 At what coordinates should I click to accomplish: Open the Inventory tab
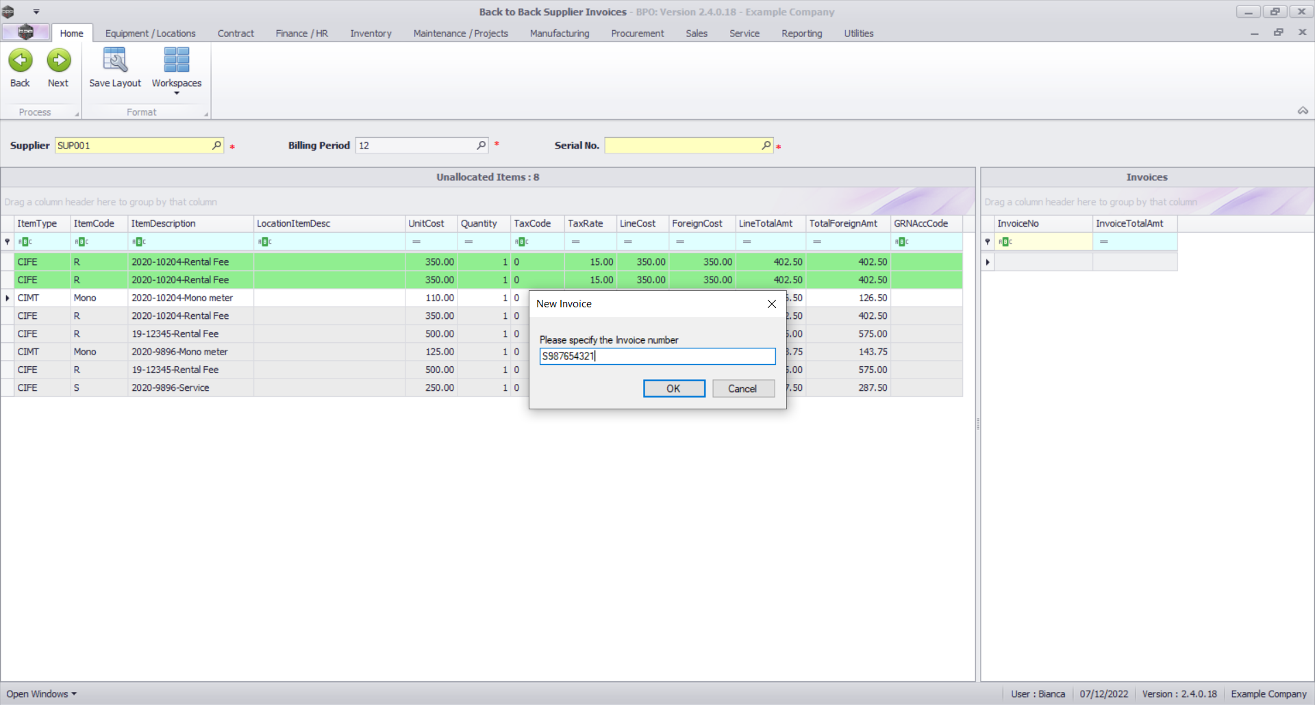(371, 34)
